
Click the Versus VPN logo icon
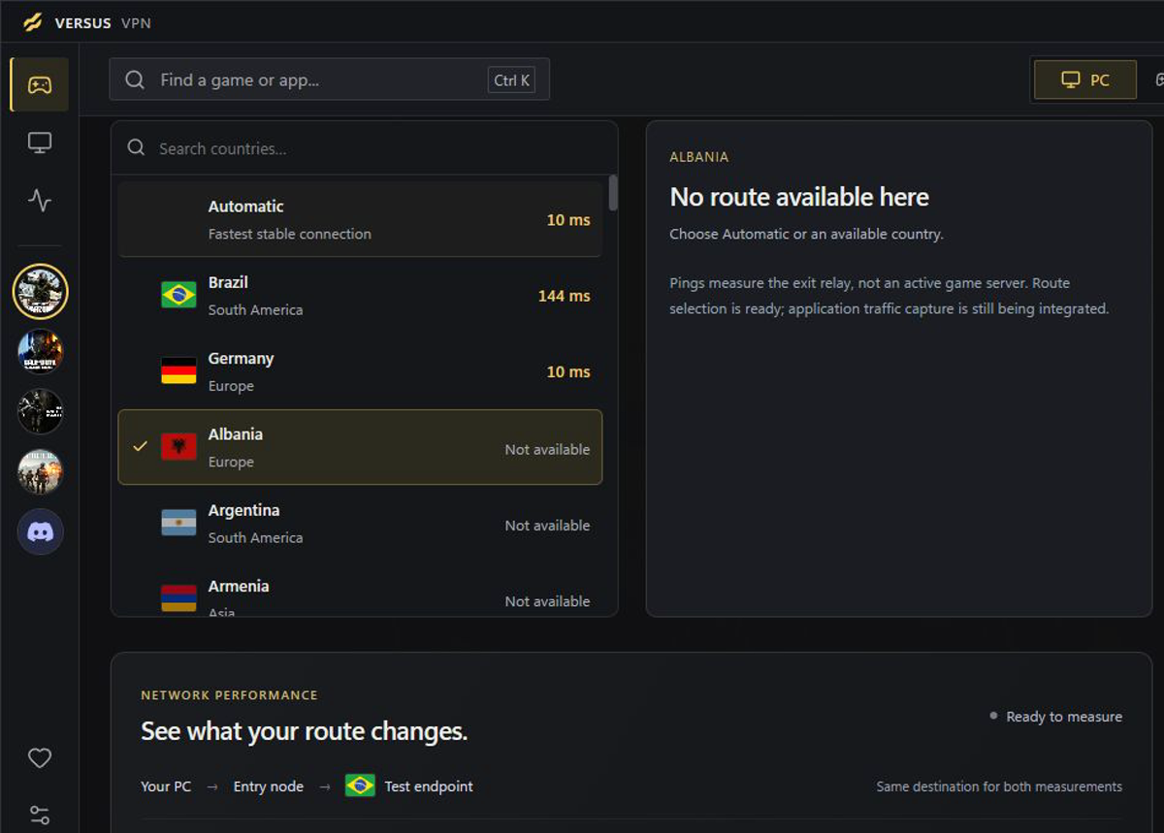[32, 21]
